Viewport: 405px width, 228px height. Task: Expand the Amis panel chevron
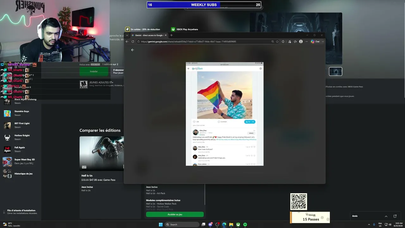tap(386, 216)
